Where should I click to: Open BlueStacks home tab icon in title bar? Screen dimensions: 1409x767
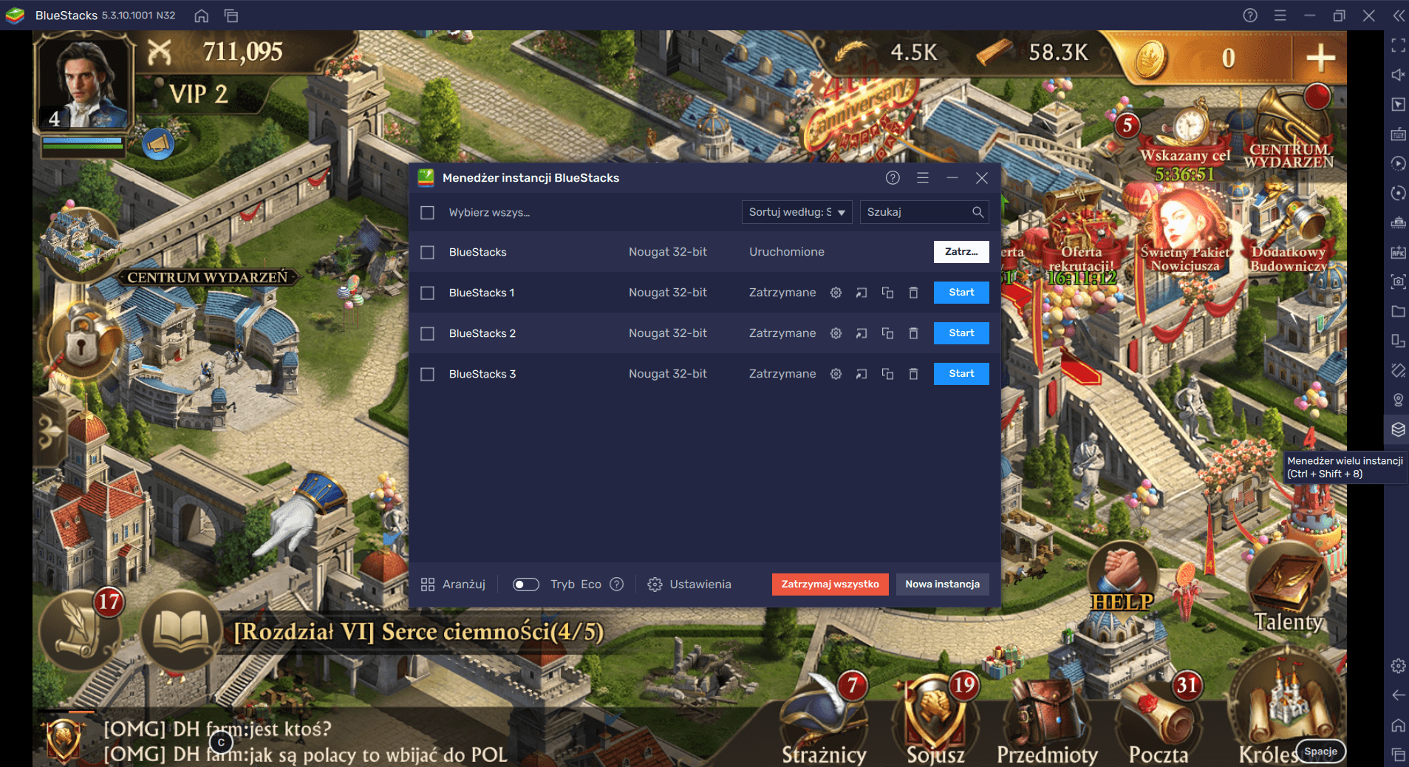pyautogui.click(x=201, y=16)
